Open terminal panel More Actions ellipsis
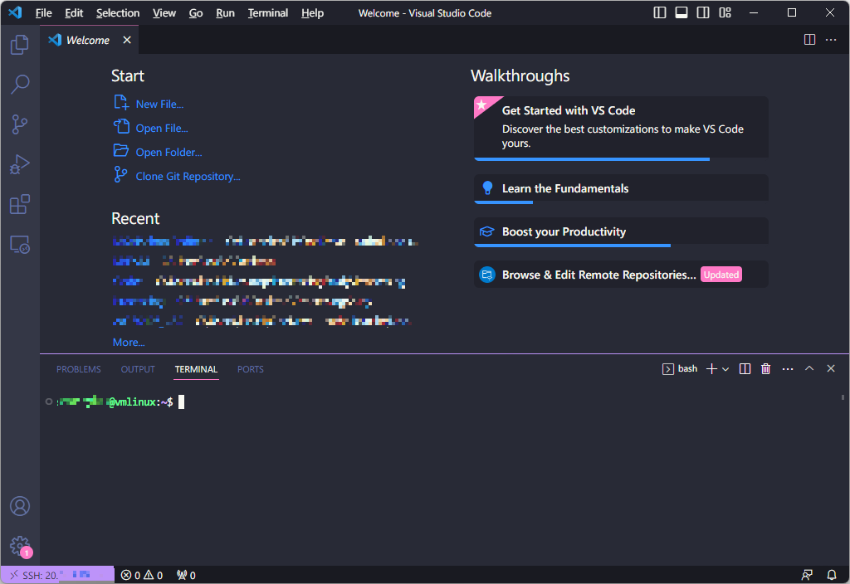Viewport: 850px width, 584px height. click(788, 369)
